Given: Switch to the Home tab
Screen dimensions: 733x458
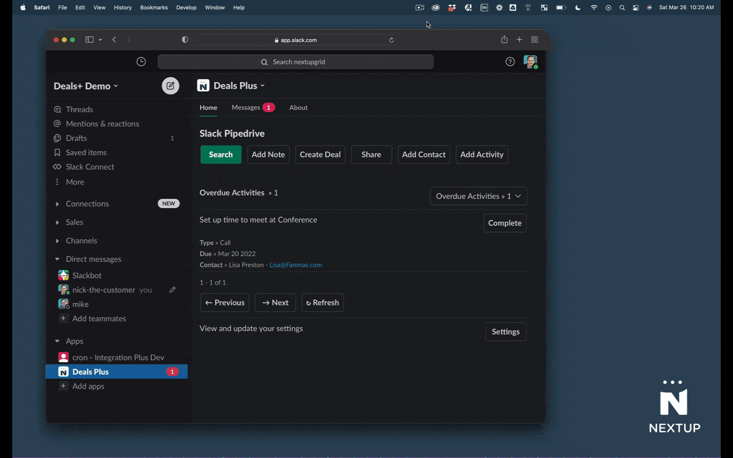Looking at the screenshot, I should pos(209,107).
